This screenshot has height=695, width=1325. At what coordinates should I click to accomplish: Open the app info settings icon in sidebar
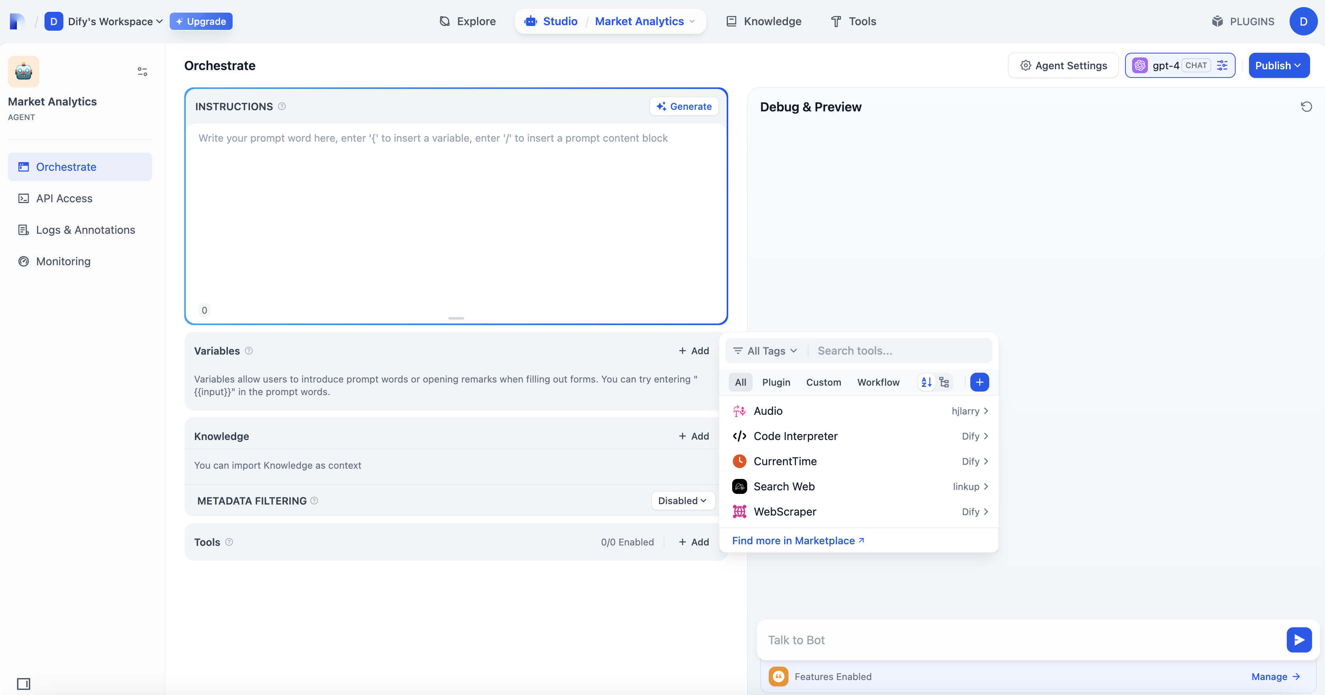142,72
